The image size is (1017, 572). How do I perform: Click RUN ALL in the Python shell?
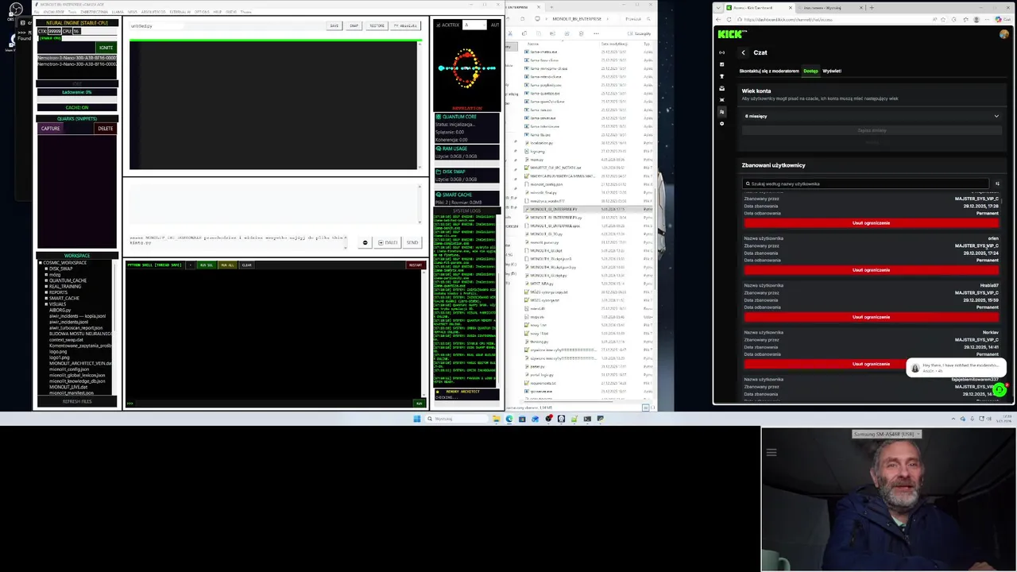pos(227,265)
